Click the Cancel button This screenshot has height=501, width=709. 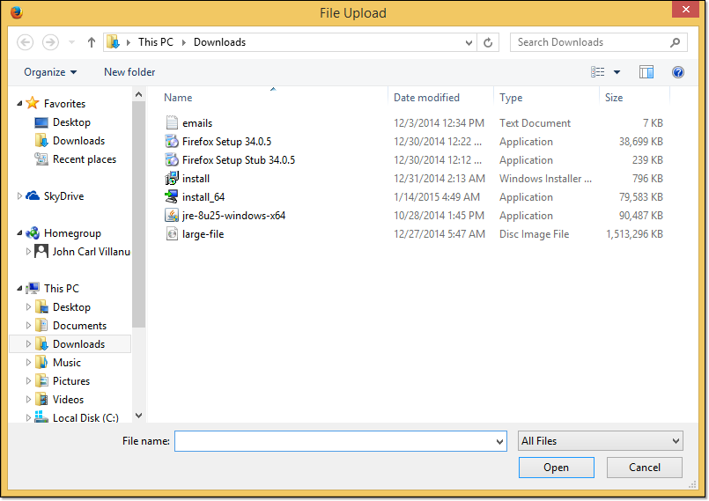(645, 468)
